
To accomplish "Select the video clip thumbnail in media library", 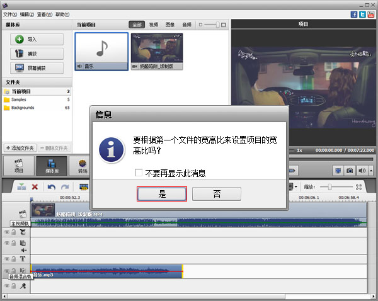I will [x=157, y=52].
